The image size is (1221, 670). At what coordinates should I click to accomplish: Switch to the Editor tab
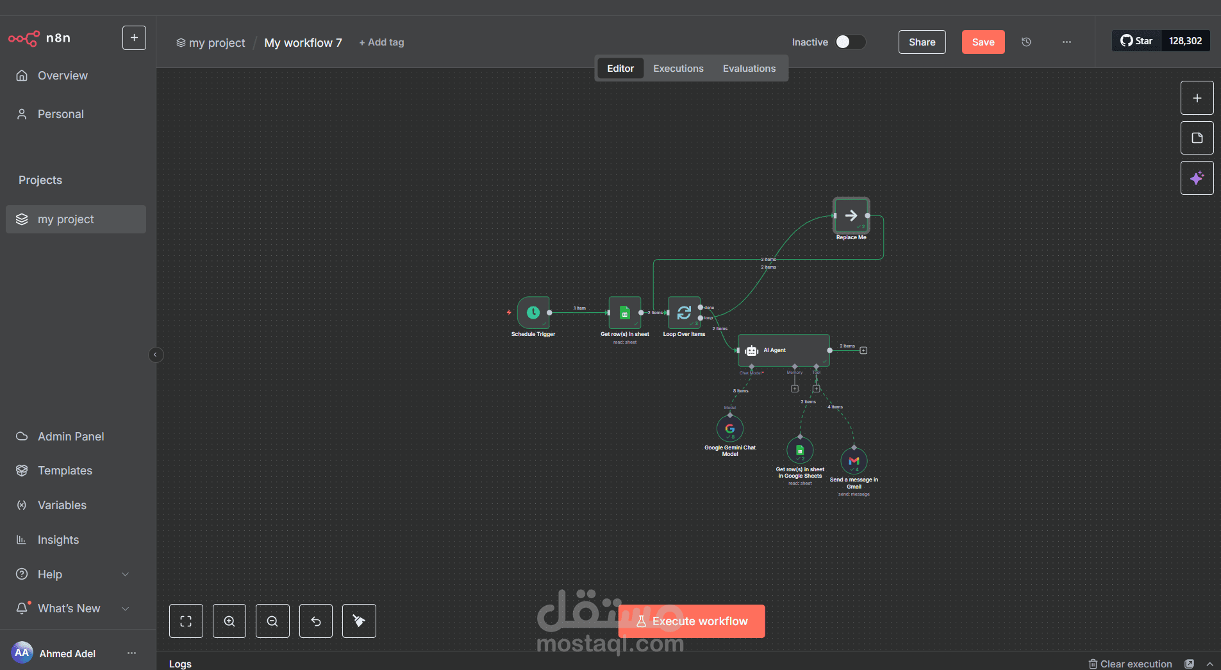click(x=620, y=69)
